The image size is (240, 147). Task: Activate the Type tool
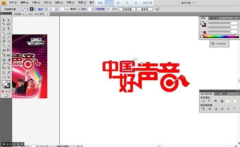pyautogui.click(x=9, y=28)
